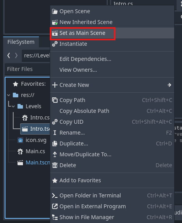This screenshot has height=223, width=182.
Task: Switch to the FileSystem tab
Action: point(21,42)
